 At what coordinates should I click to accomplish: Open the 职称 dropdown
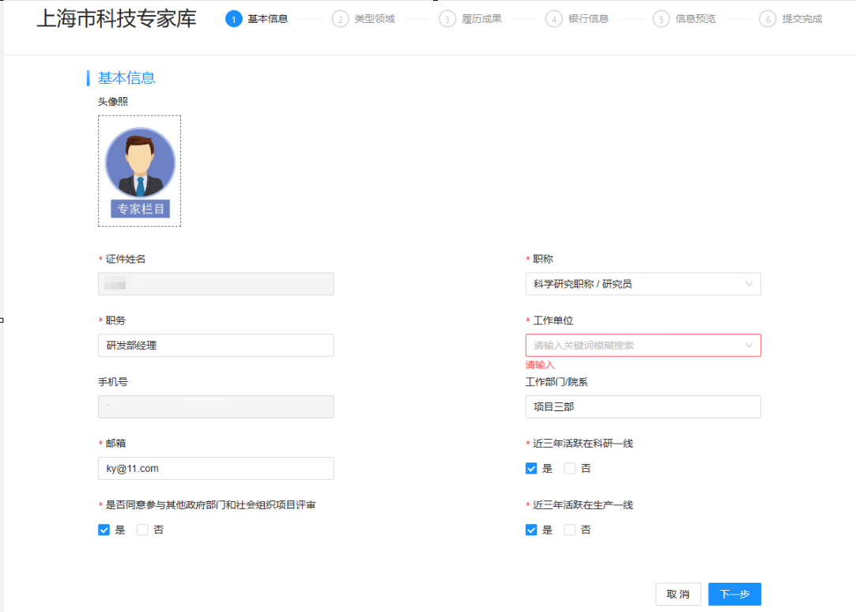coord(632,284)
